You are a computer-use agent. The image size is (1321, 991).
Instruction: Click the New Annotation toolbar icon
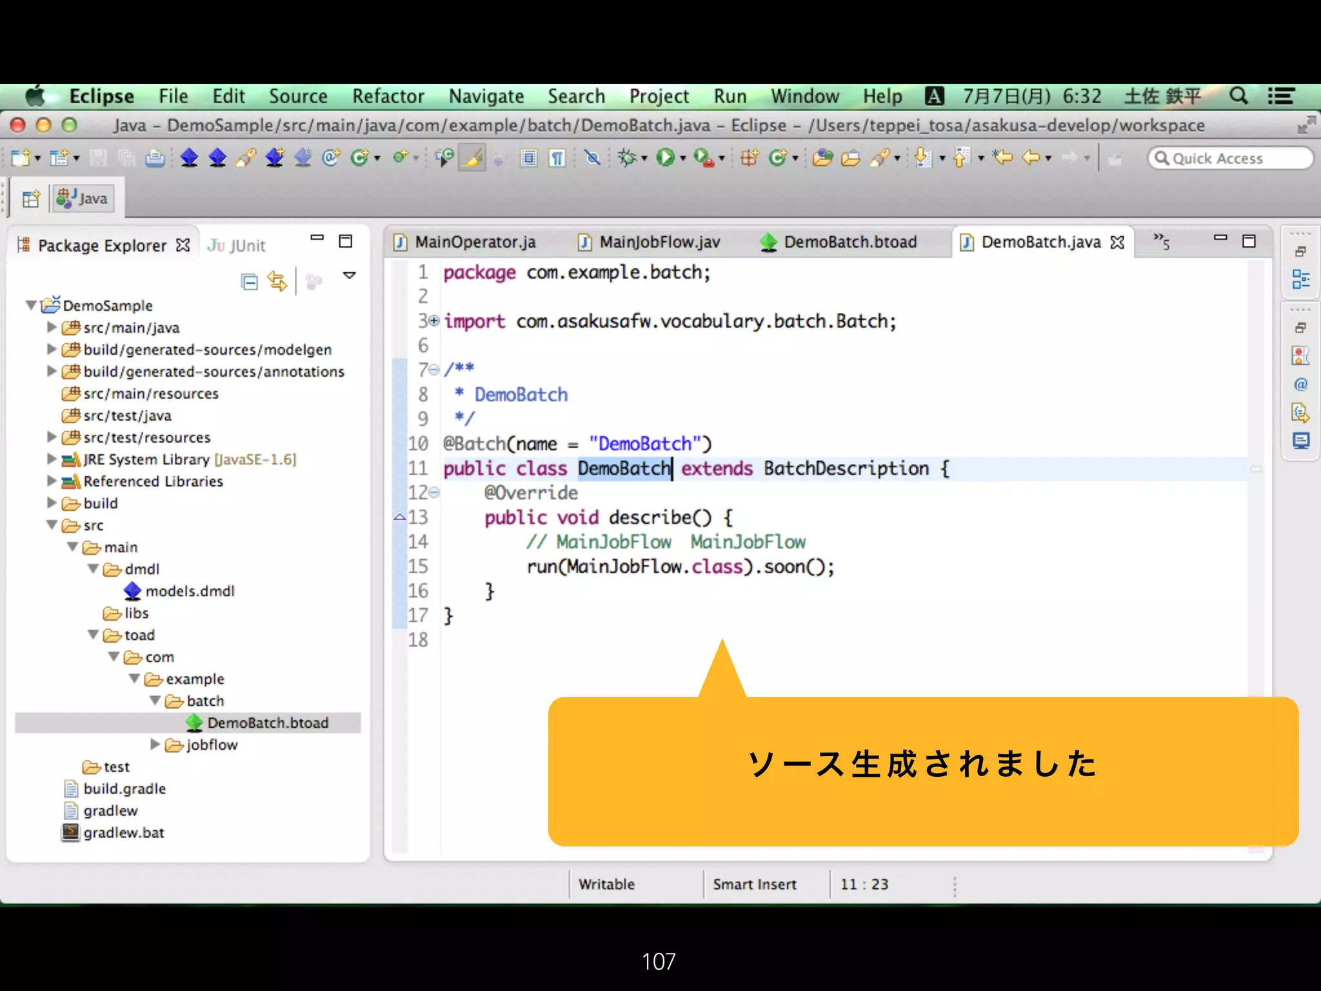331,158
